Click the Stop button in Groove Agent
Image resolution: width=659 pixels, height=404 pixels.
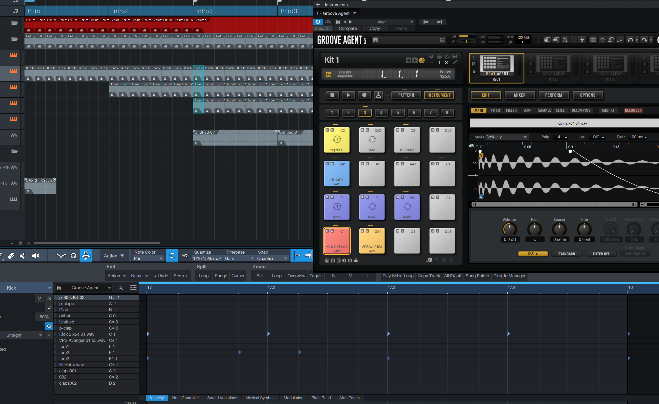(x=332, y=95)
